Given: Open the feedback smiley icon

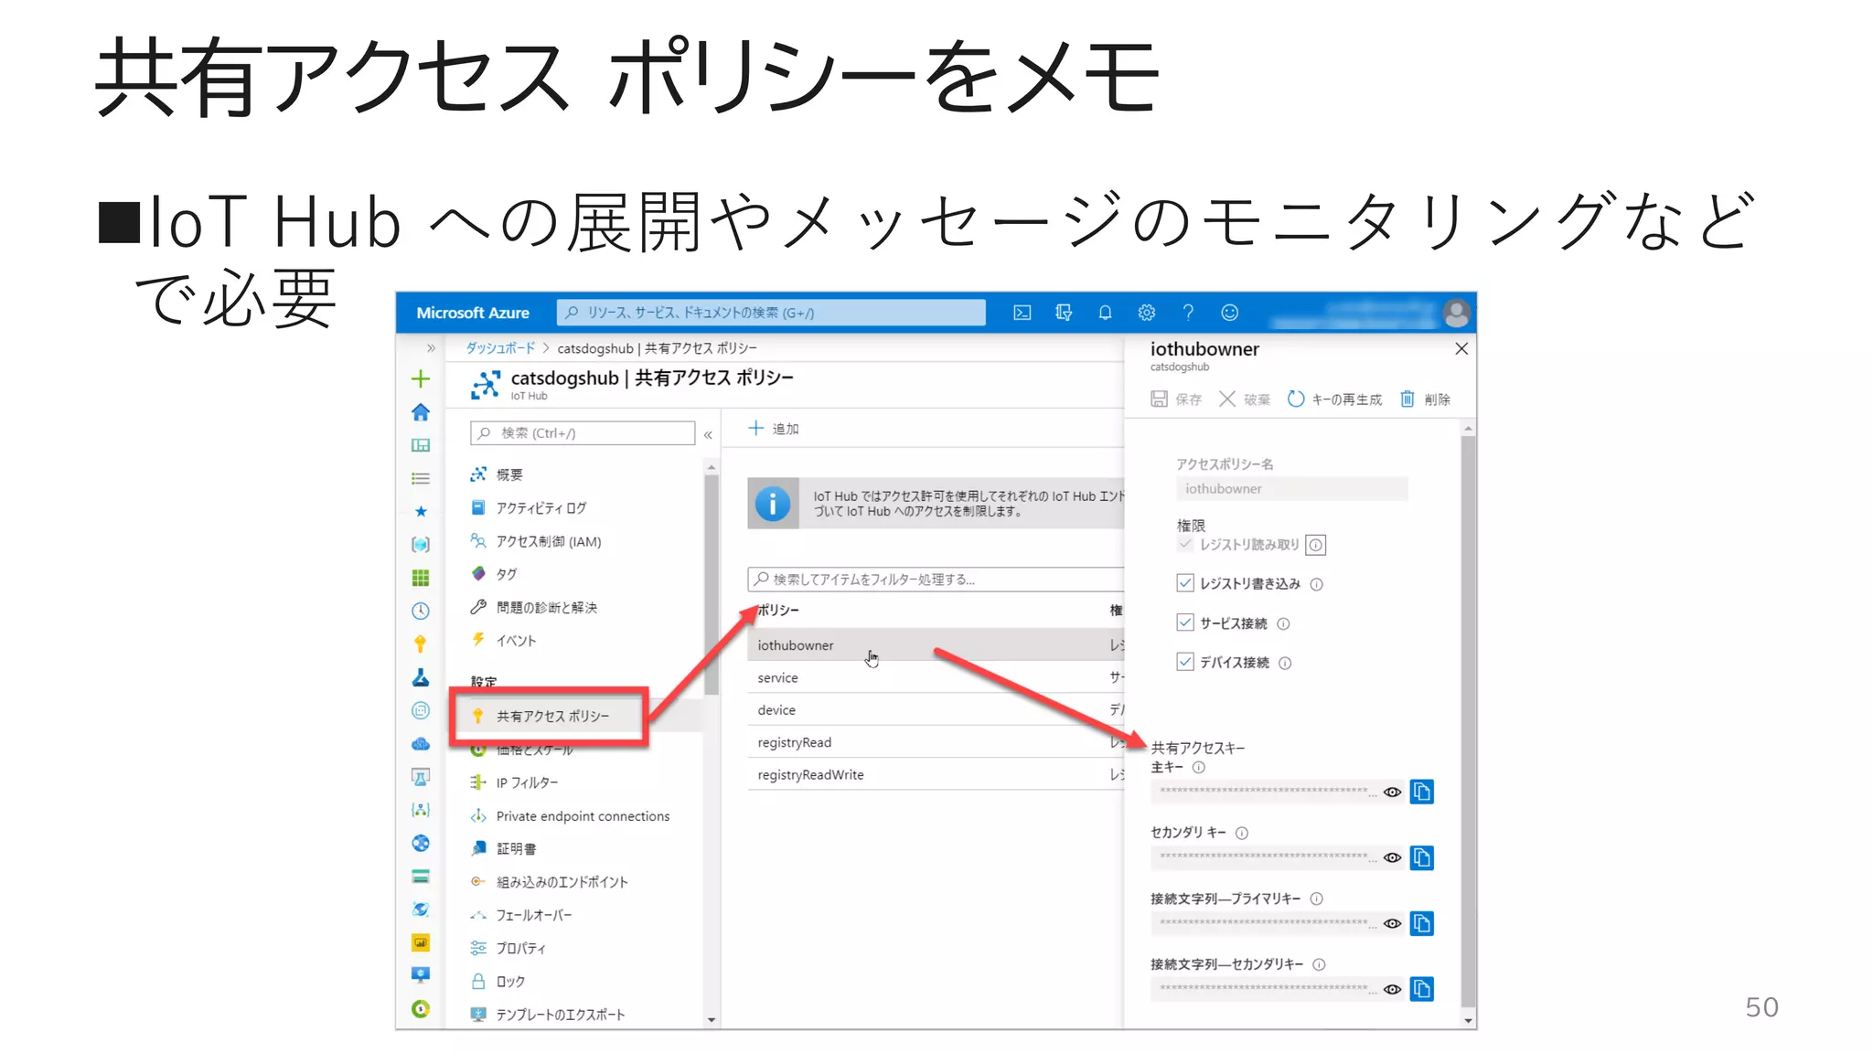Looking at the screenshot, I should point(1230,313).
